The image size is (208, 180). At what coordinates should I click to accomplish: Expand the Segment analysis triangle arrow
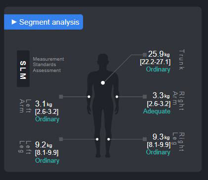point(14,22)
